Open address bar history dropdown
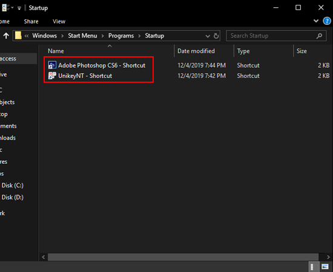 (208, 36)
